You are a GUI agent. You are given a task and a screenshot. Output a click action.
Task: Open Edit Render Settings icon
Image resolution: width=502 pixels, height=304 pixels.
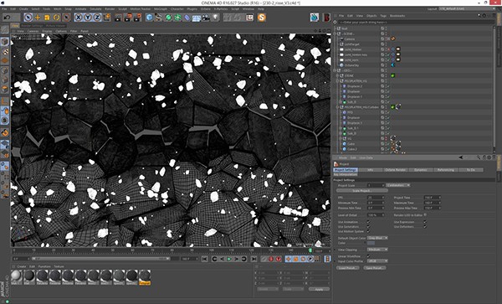pos(137,18)
